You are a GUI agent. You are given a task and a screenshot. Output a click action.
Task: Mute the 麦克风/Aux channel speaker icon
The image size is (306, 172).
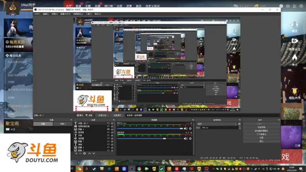point(186,128)
